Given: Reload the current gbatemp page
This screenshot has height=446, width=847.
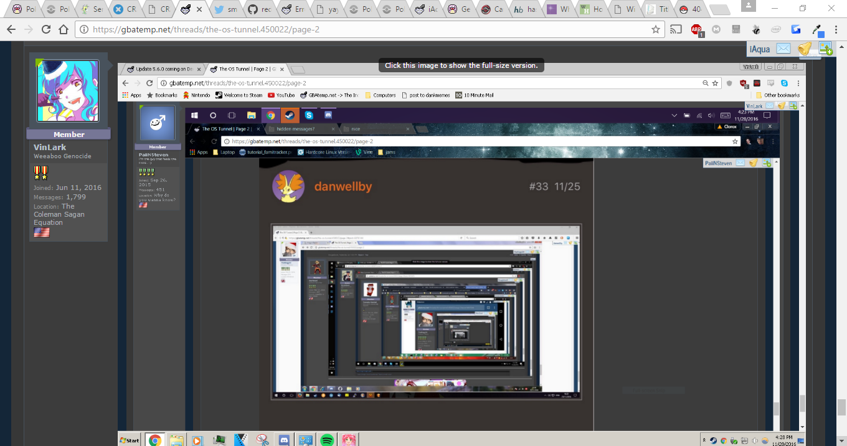Looking at the screenshot, I should click(46, 29).
